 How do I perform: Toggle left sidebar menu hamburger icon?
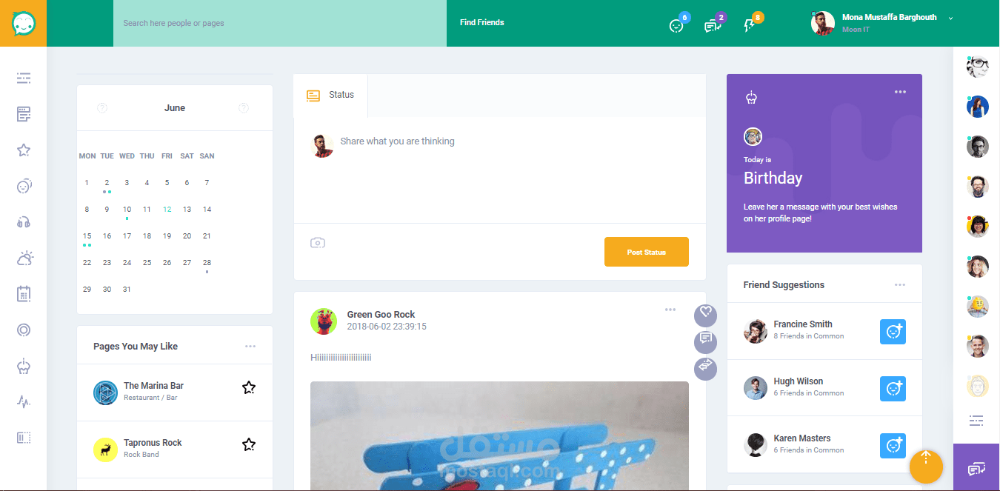pos(24,78)
